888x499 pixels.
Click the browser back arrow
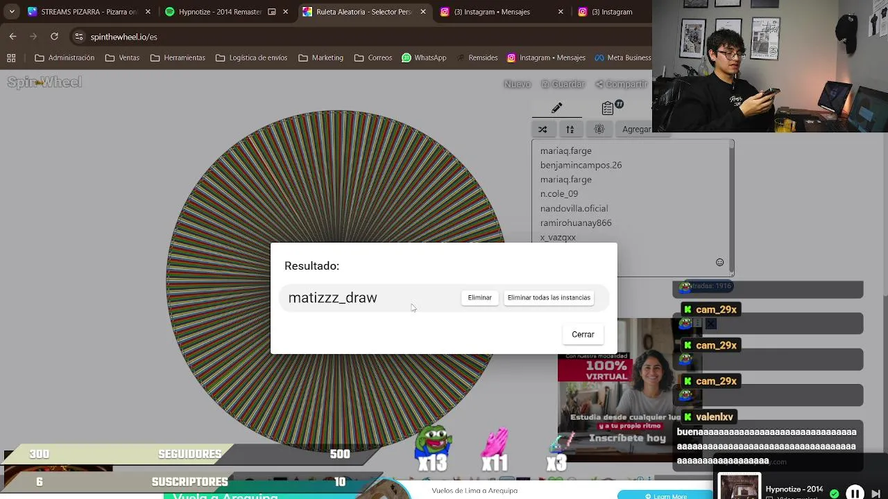pos(13,37)
